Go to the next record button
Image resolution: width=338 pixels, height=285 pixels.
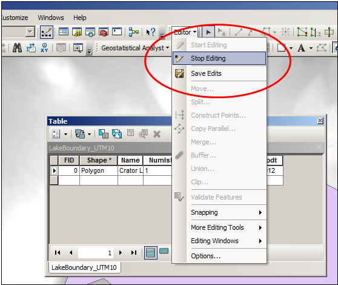pyautogui.click(x=121, y=252)
